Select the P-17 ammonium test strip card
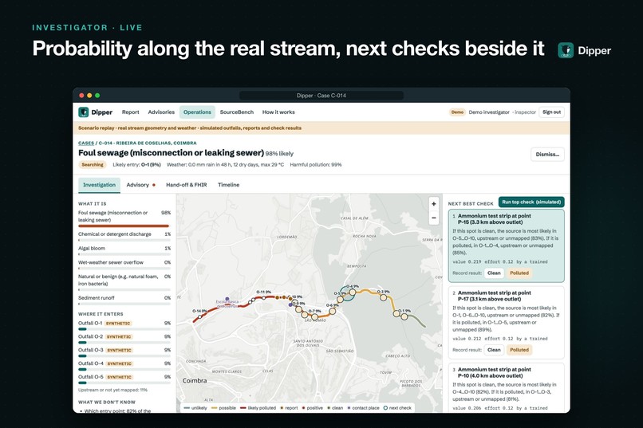643x428 pixels. click(506, 323)
